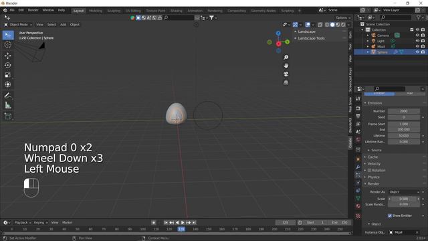Select the Add Cube tool
Viewport: 428px width, 241px height.
pos(8,116)
